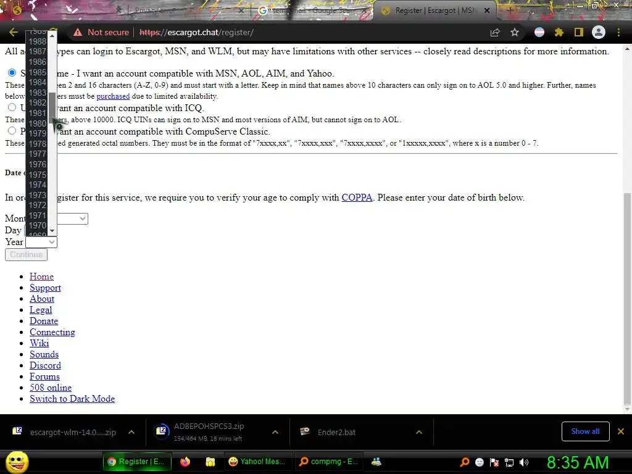Open the smiley face Start button
632x474 pixels.
(x=17, y=462)
